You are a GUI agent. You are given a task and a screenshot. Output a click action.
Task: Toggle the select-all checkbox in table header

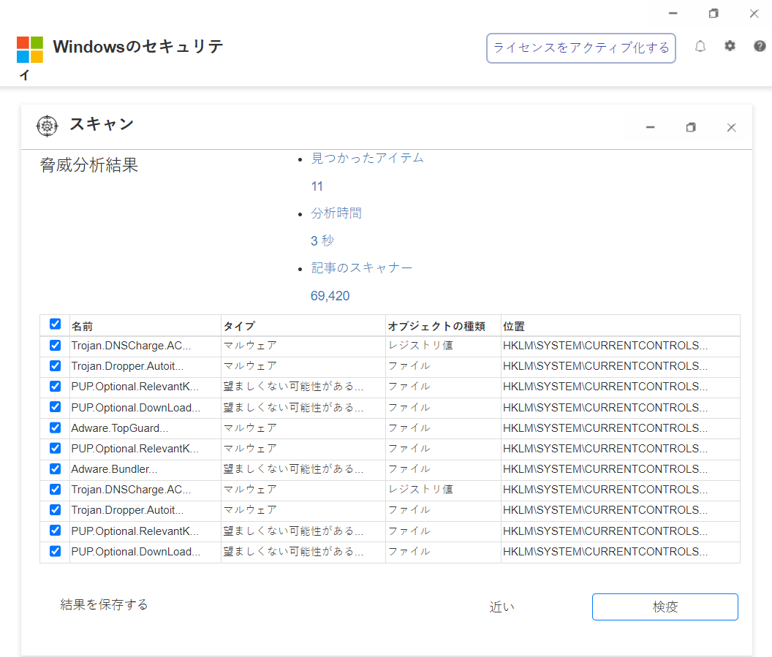click(x=55, y=324)
